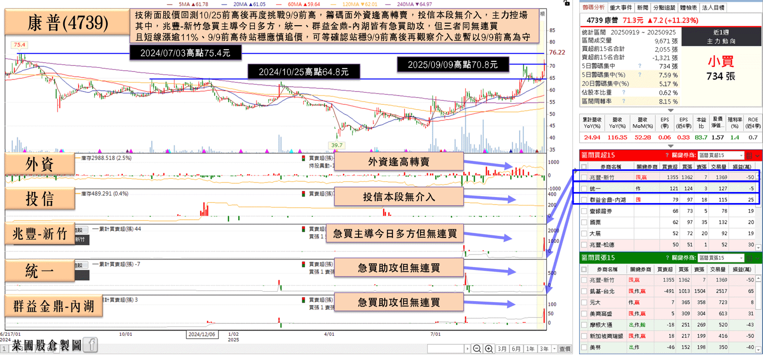This screenshot has height=362, width=763.
Task: Select the 新加坡商瑞銀 broker row
Action: tap(668, 336)
